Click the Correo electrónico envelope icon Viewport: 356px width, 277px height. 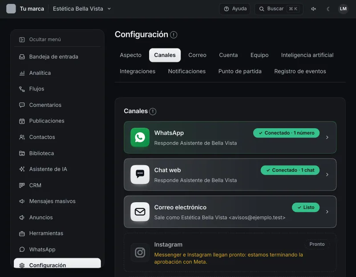pyautogui.click(x=140, y=212)
